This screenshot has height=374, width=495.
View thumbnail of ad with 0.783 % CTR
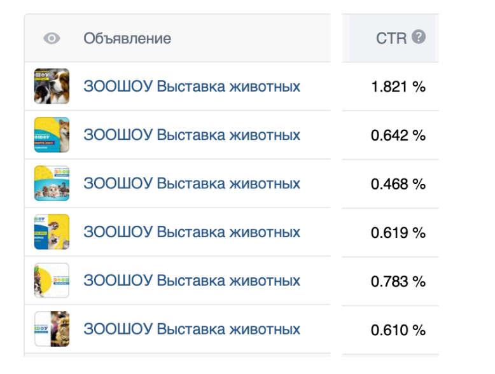pyautogui.click(x=52, y=280)
